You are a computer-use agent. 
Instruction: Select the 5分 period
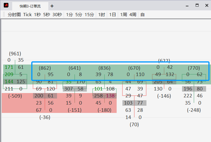point(79,15)
